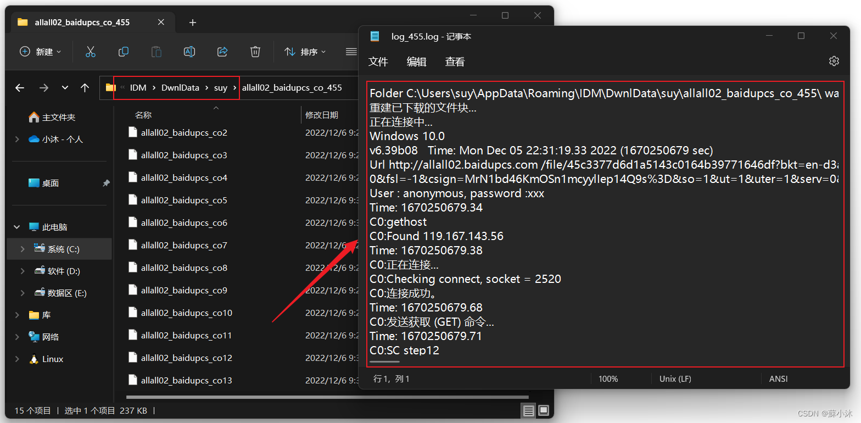Click IDM in the breadcrumb path

click(x=138, y=88)
